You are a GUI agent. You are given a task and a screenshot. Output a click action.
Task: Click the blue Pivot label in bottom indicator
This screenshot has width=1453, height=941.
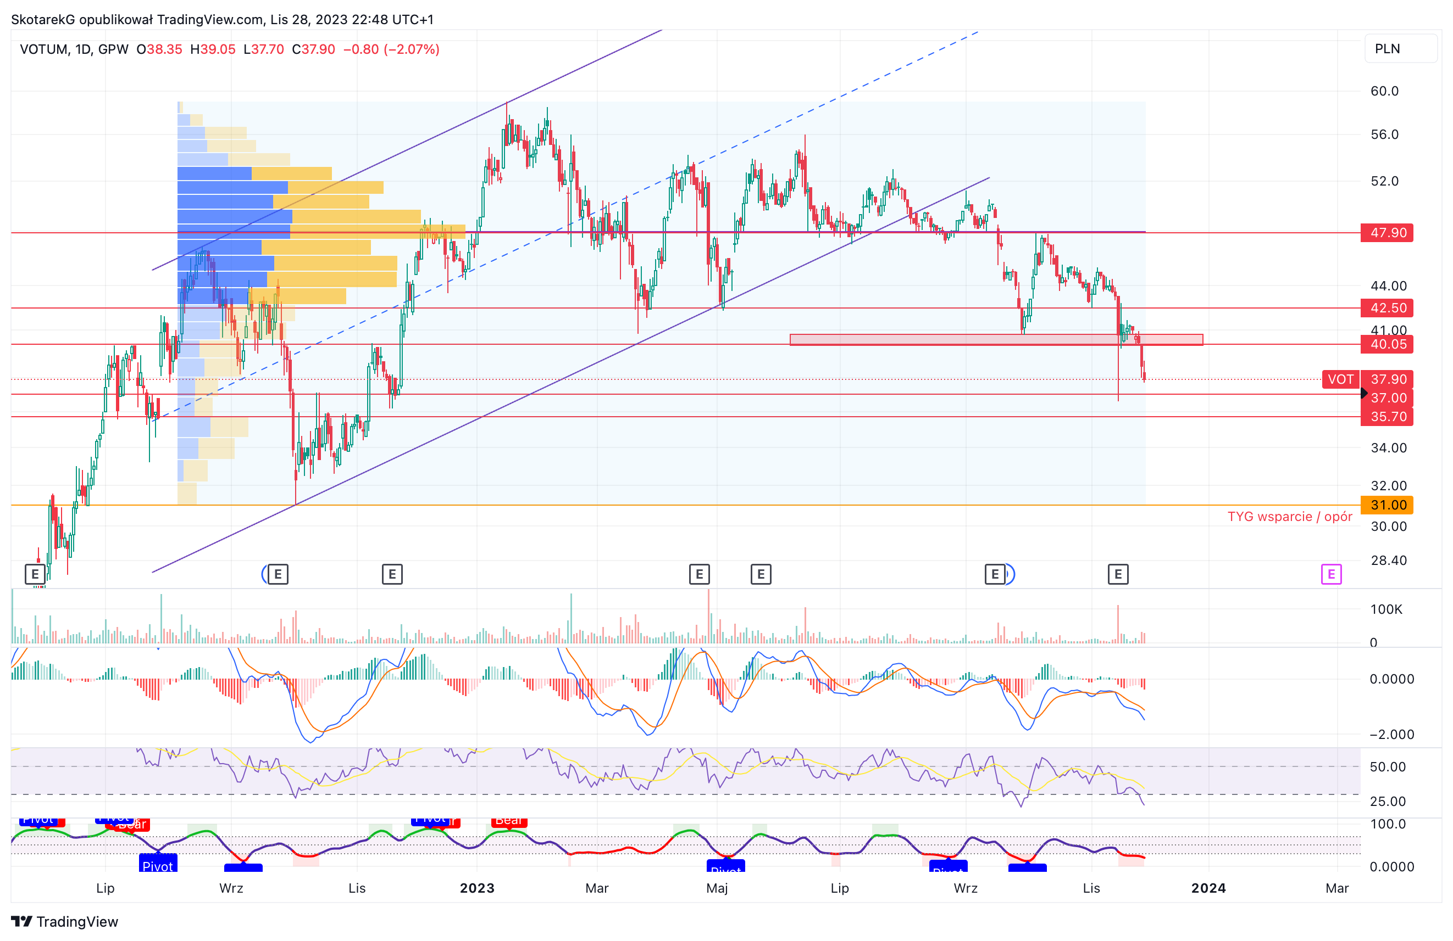pos(158,864)
